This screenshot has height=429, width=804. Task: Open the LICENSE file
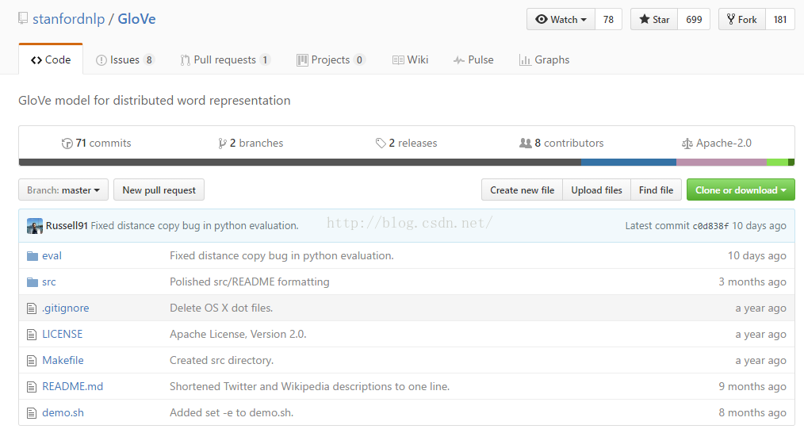[x=62, y=334]
